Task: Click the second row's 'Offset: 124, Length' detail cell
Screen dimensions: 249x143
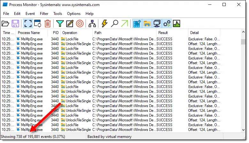Action: coord(204,44)
